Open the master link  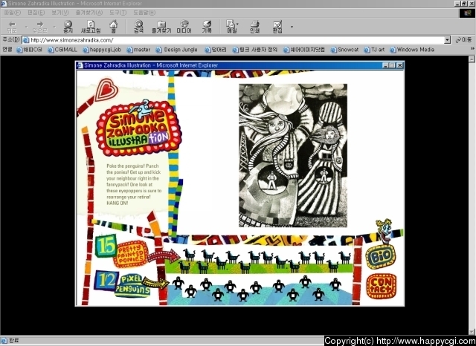point(138,50)
